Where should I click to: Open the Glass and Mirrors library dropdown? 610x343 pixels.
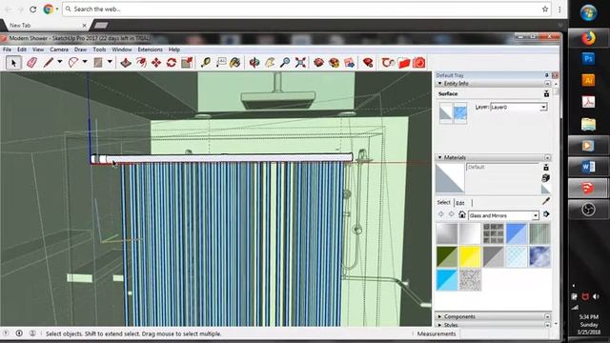[536, 215]
